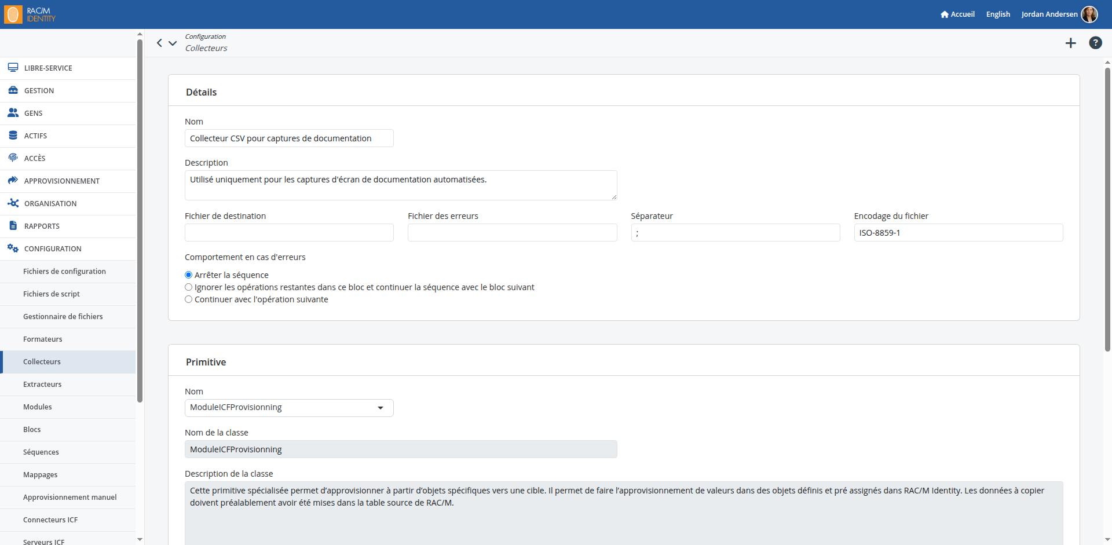
Task: Open Formateurs menu item
Action: point(68,339)
